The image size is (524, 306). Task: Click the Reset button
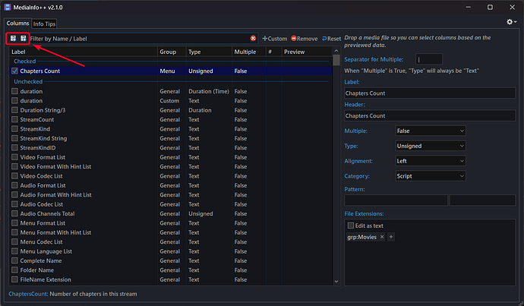coord(332,38)
